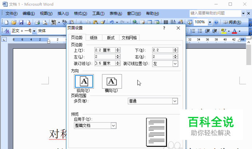
Task: Open the 编辑(E) menu
Action: [29, 13]
